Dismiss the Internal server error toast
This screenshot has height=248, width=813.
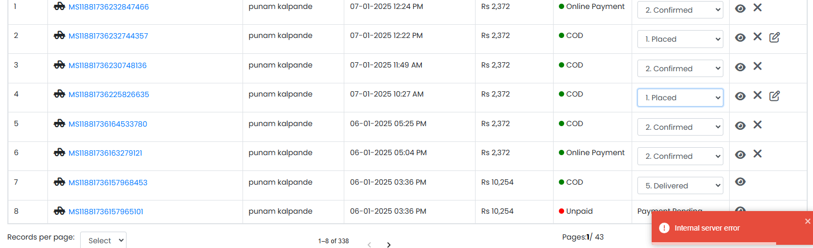click(x=807, y=221)
